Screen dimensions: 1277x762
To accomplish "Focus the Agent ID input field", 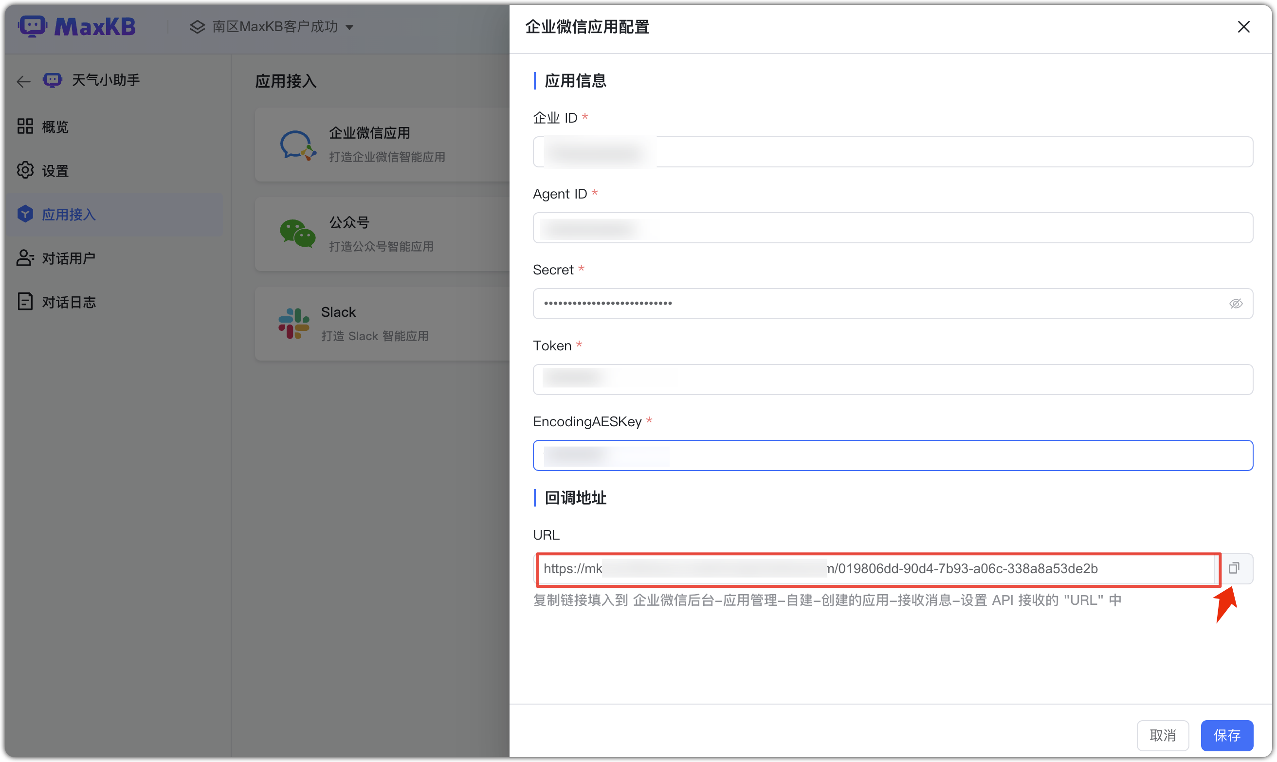I will point(893,228).
